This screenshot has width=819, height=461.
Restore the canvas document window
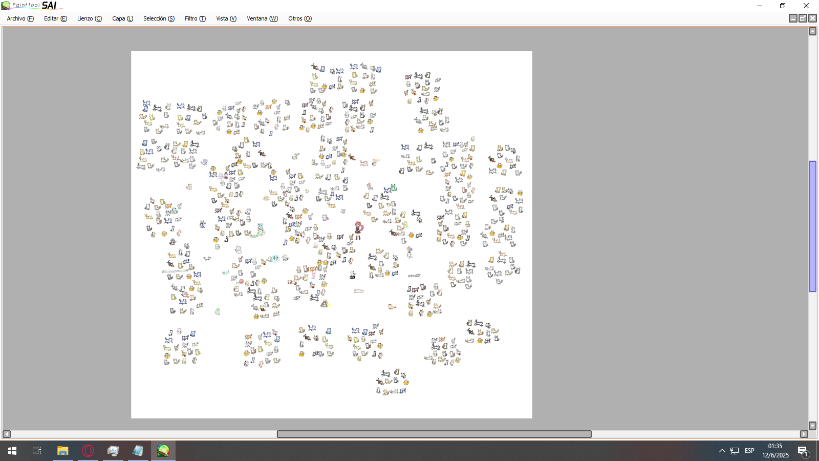pyautogui.click(x=803, y=18)
